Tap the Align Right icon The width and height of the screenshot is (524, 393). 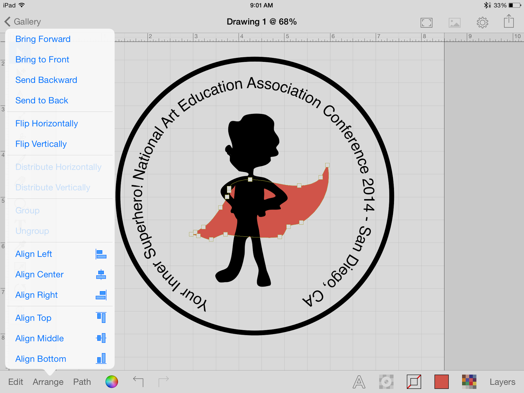(101, 295)
